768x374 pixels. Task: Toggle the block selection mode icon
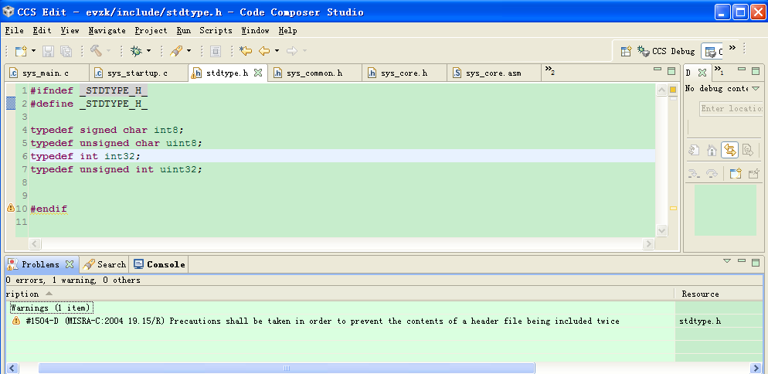tap(216, 50)
